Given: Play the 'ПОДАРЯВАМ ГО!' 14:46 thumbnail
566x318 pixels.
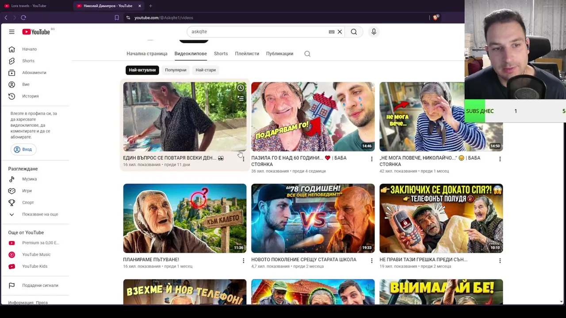Looking at the screenshot, I should [313, 117].
